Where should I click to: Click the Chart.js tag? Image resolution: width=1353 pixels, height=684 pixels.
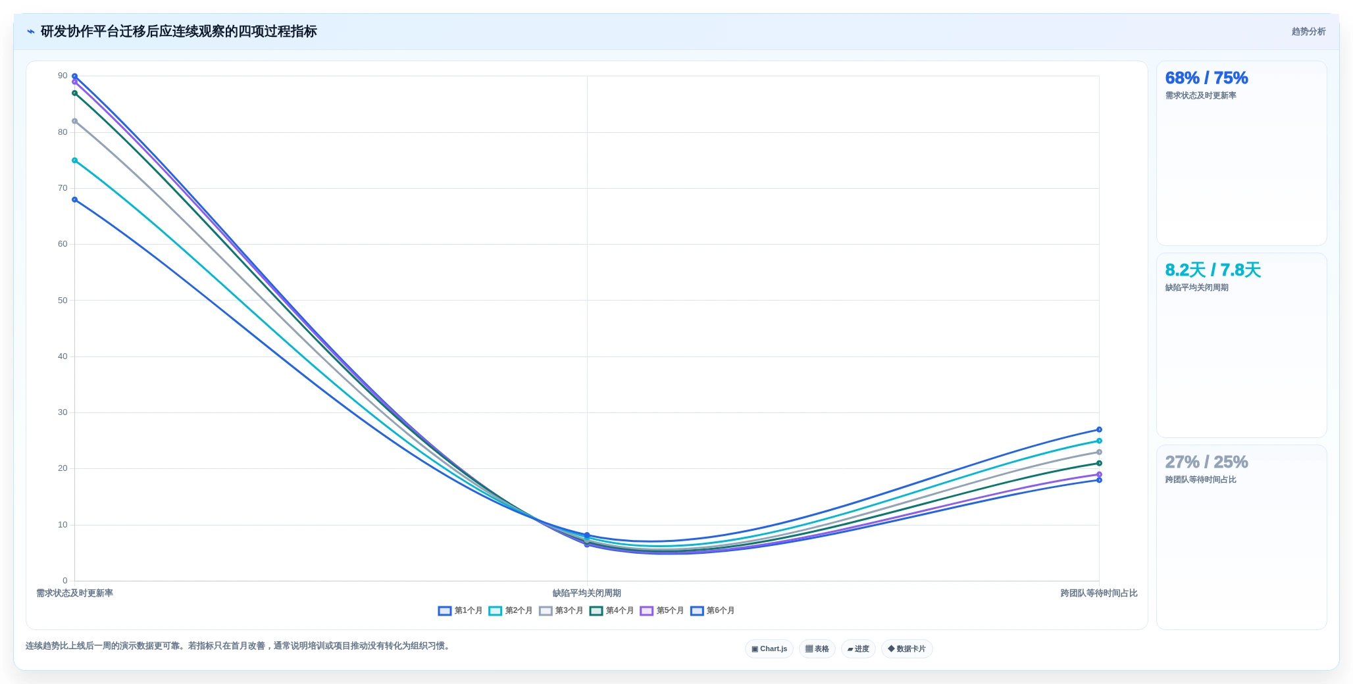click(x=769, y=649)
